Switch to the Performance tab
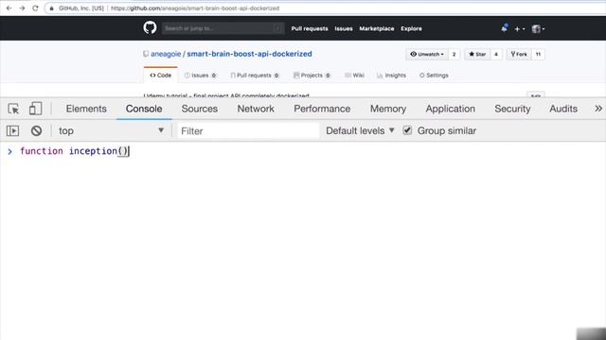 point(322,109)
